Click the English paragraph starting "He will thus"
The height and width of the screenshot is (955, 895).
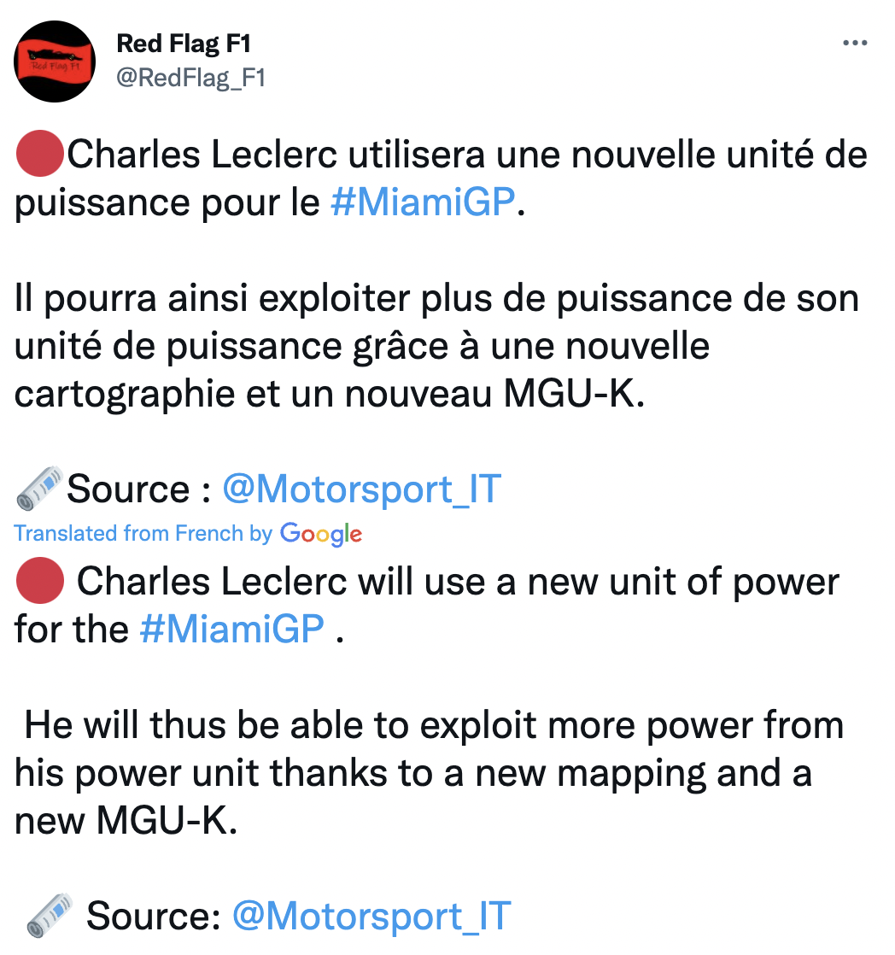pyautogui.click(x=427, y=773)
